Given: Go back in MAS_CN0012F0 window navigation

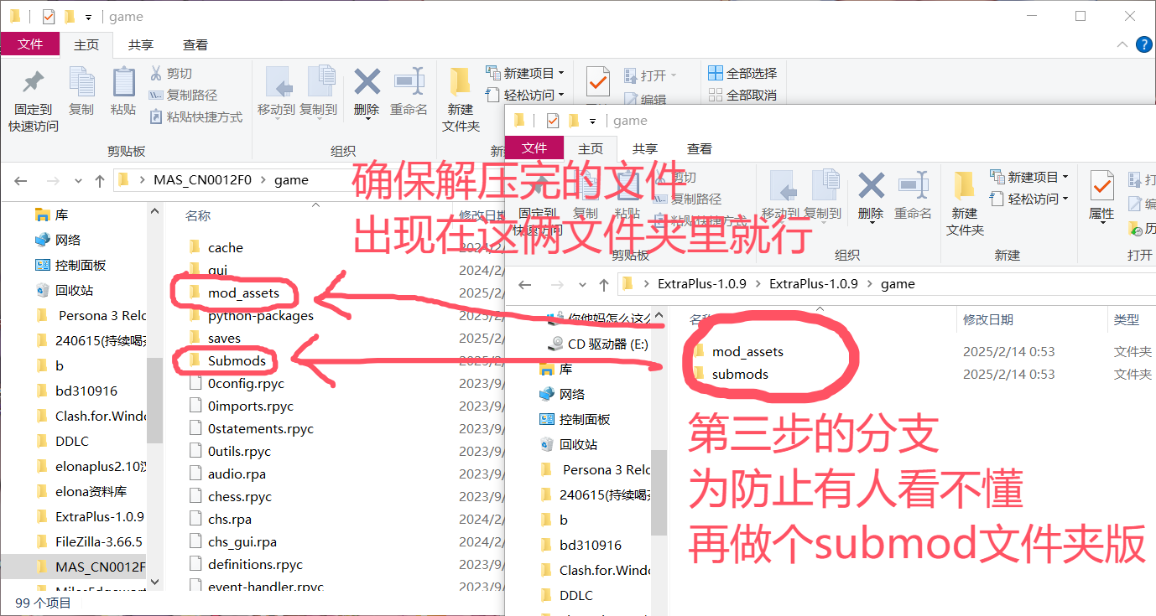Looking at the screenshot, I should pos(21,180).
